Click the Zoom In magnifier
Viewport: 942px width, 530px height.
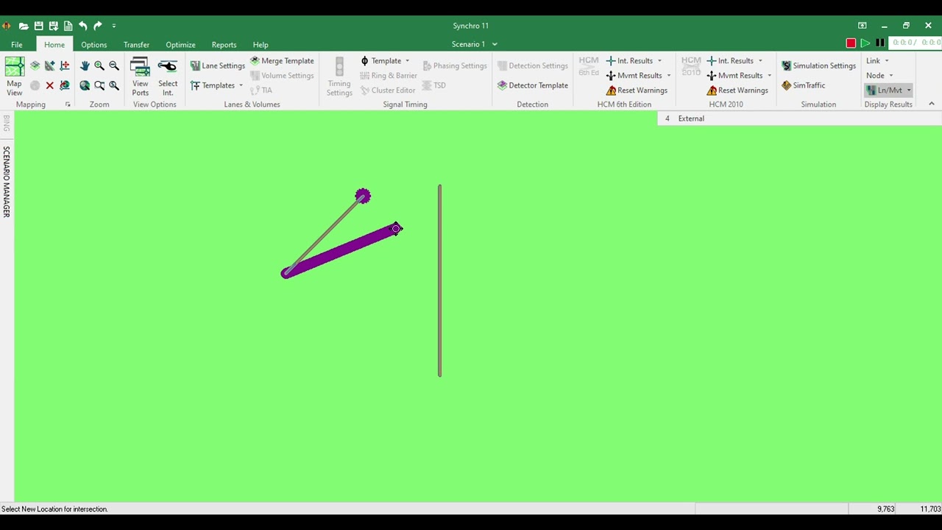pyautogui.click(x=99, y=66)
